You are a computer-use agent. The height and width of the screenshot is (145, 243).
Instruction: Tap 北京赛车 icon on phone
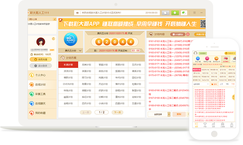(x=226, y=59)
